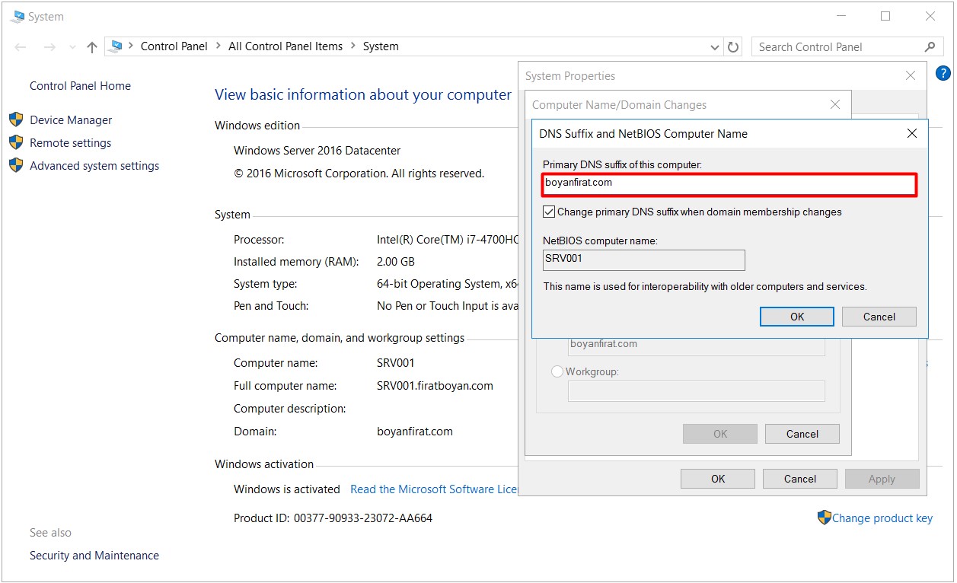Click shield icon beside Change product key
Screen dimensions: 957x583
824,518
